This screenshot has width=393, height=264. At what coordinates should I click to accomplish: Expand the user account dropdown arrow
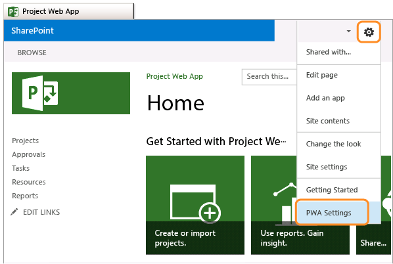348,32
